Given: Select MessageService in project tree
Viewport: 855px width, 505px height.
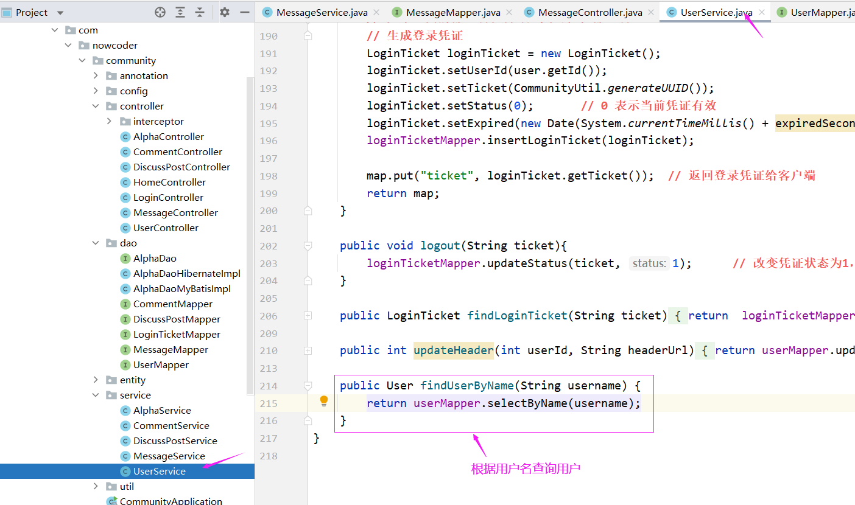Looking at the screenshot, I should (x=169, y=456).
